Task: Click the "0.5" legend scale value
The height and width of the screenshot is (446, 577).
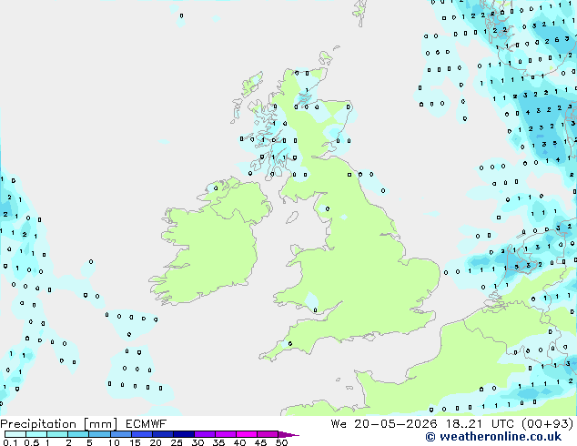Action: [32, 442]
